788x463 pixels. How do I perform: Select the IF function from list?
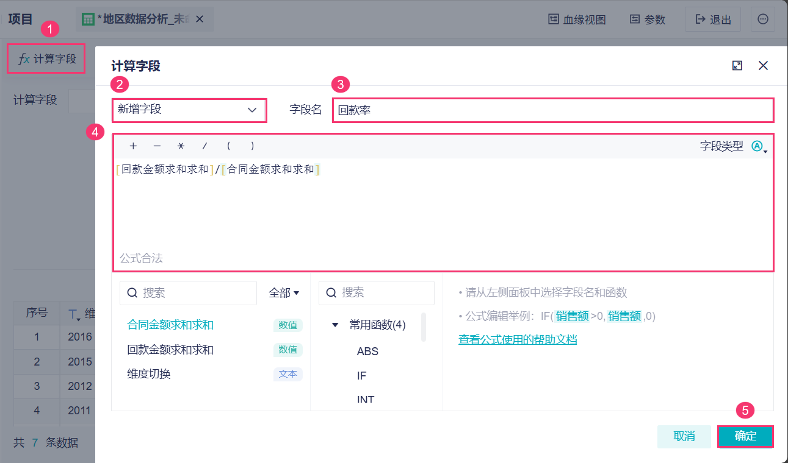[362, 375]
